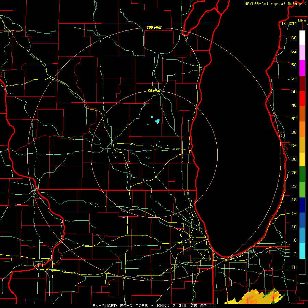Click the legend value "22"
The height and width of the screenshot is (308, 308).
click(x=294, y=186)
